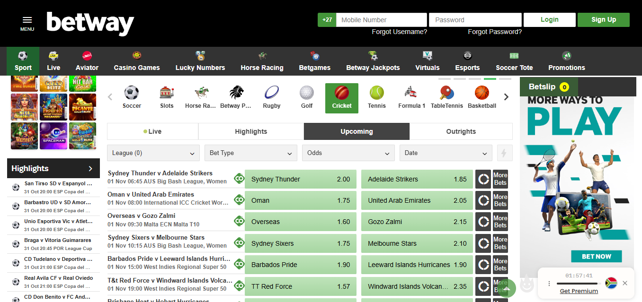The width and height of the screenshot is (642, 302).
Task: Click live-stream eye icon for Oman match
Action: (239, 200)
